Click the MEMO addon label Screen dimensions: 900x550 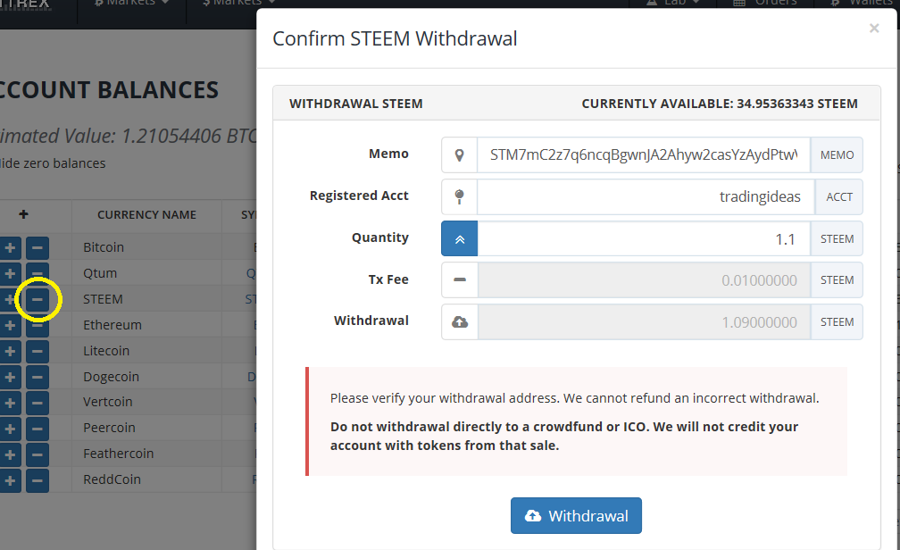click(x=837, y=155)
